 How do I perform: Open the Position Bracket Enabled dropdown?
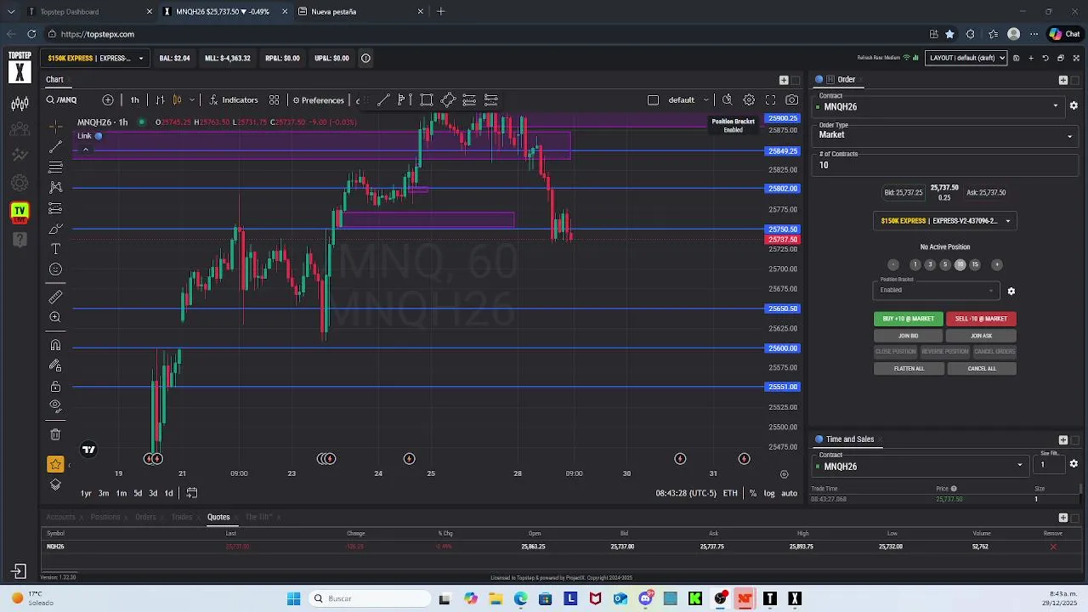pos(936,290)
